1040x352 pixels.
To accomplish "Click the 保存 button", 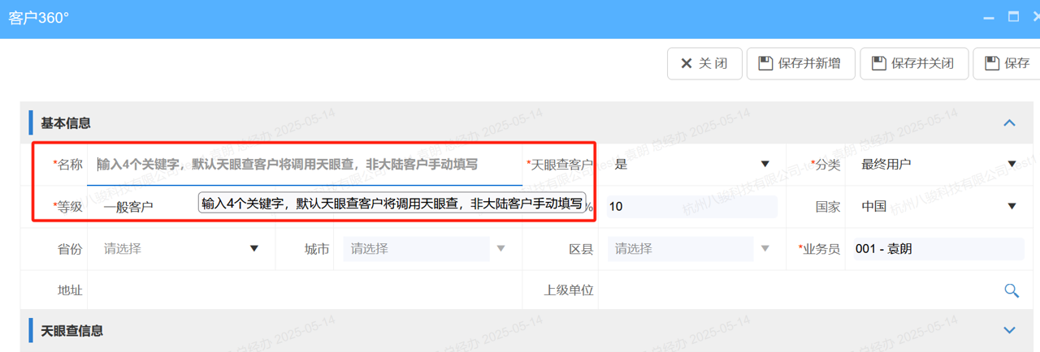I will [x=1007, y=63].
